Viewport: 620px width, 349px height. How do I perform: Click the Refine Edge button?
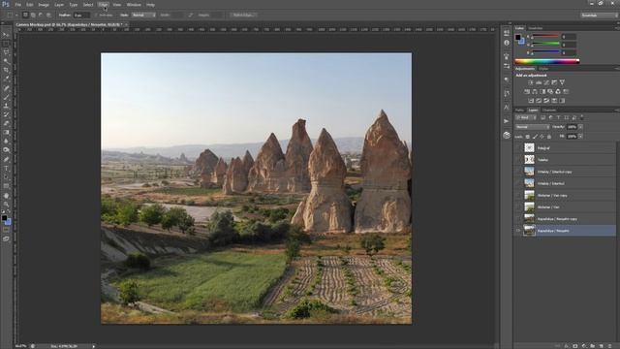(x=243, y=16)
